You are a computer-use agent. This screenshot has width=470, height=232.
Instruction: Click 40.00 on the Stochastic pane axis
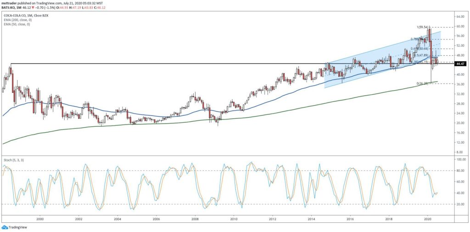point(460,193)
